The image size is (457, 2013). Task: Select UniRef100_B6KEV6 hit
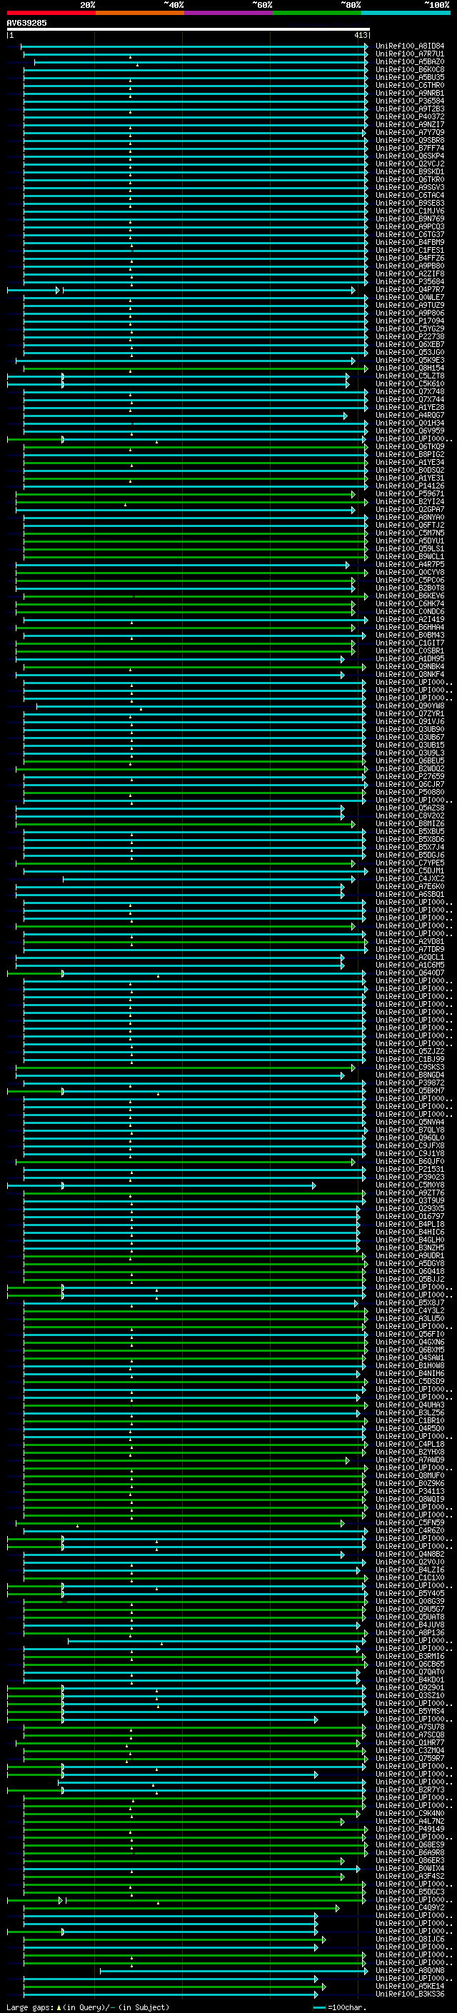pos(409,596)
